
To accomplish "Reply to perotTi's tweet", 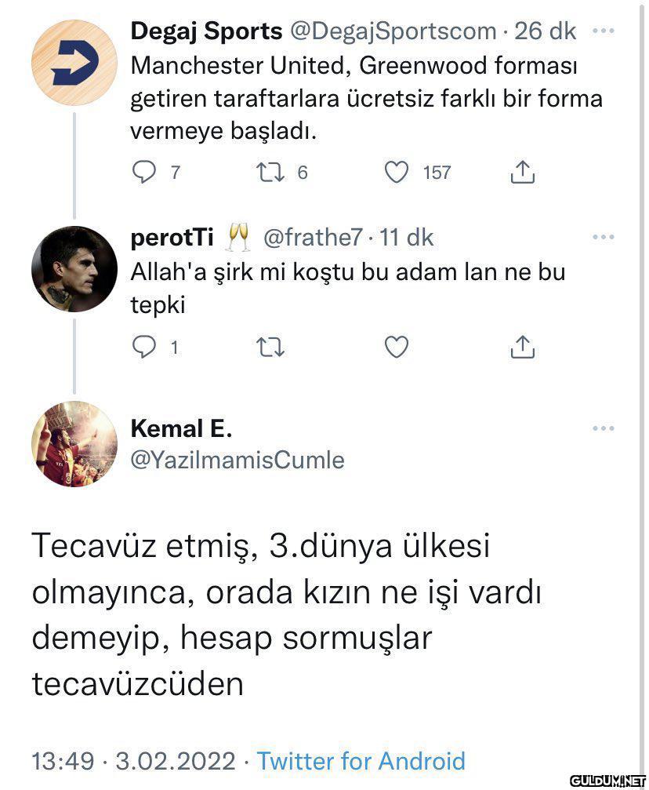I will pyautogui.click(x=144, y=347).
